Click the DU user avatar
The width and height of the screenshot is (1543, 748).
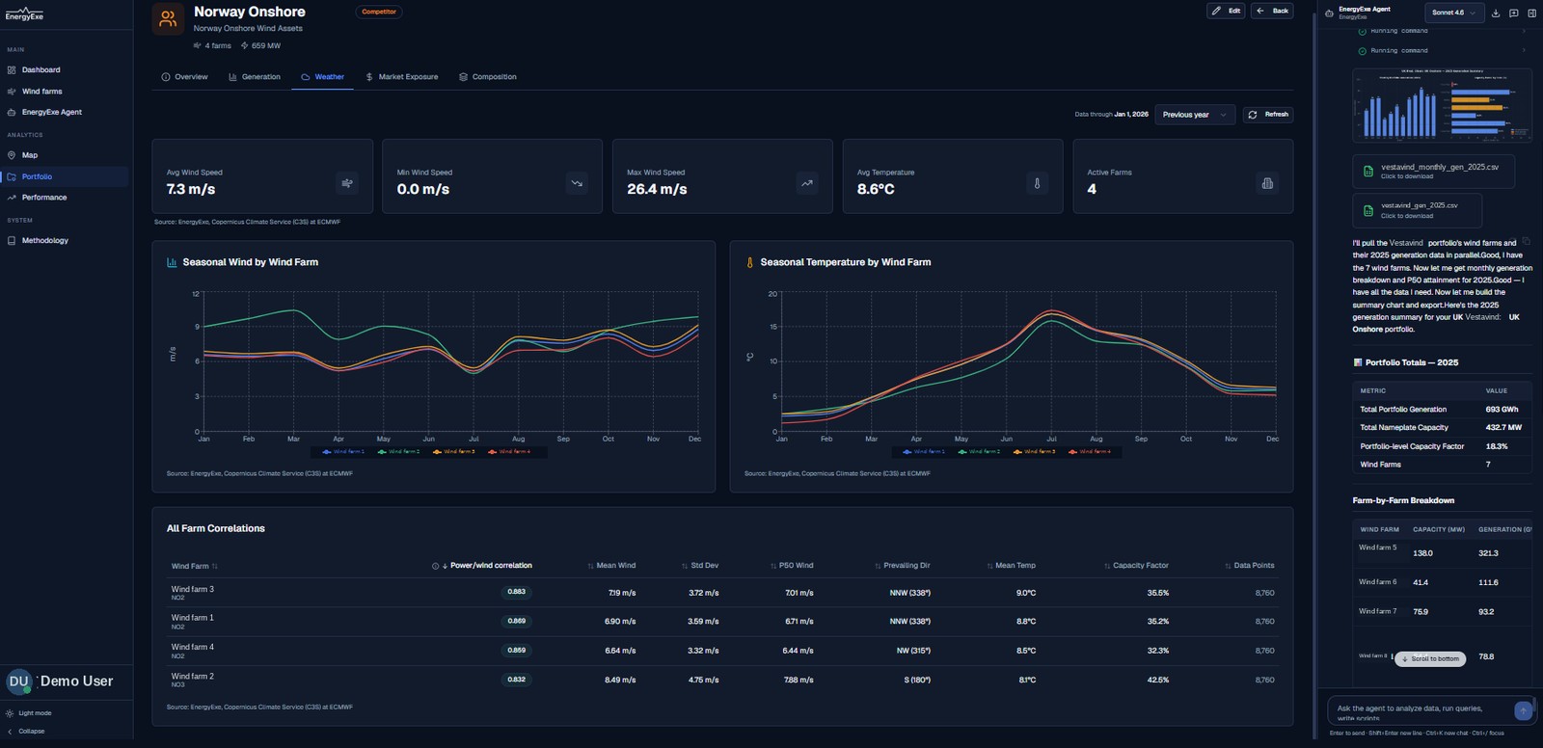pos(18,681)
